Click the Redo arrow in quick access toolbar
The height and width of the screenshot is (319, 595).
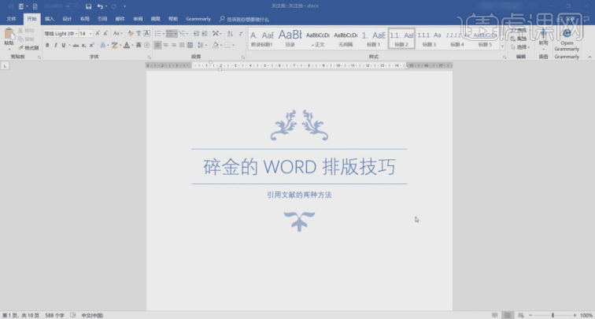coord(113,6)
